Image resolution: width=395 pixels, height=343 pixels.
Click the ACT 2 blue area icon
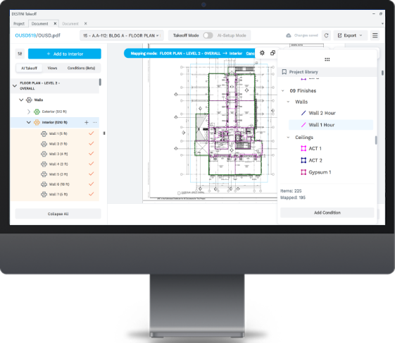click(303, 160)
